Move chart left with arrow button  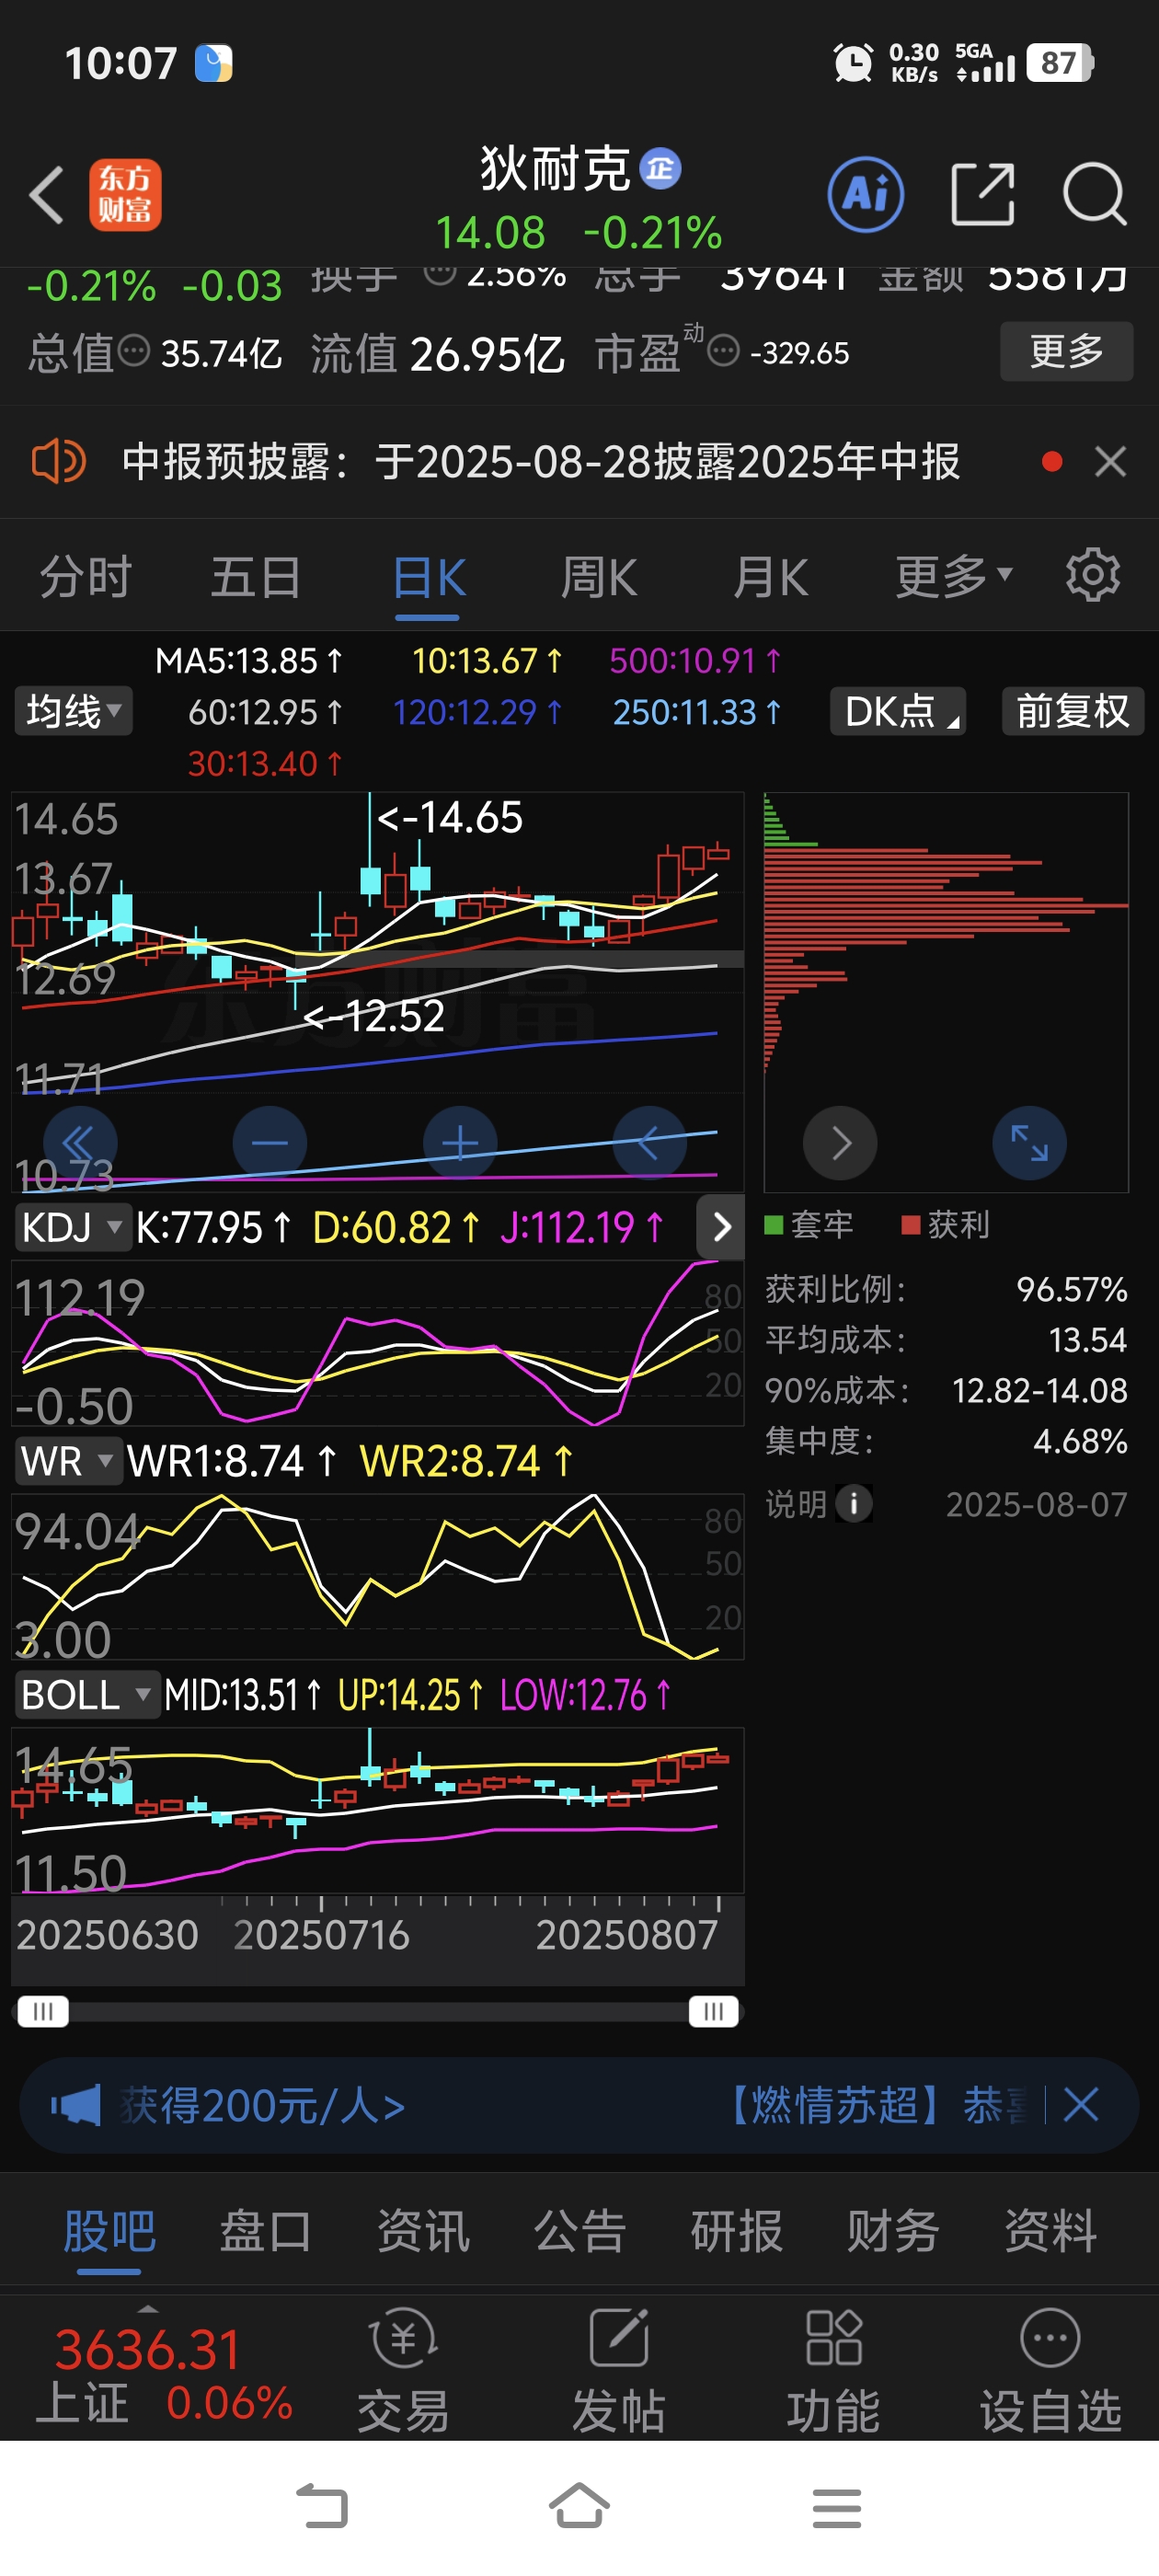coord(650,1143)
